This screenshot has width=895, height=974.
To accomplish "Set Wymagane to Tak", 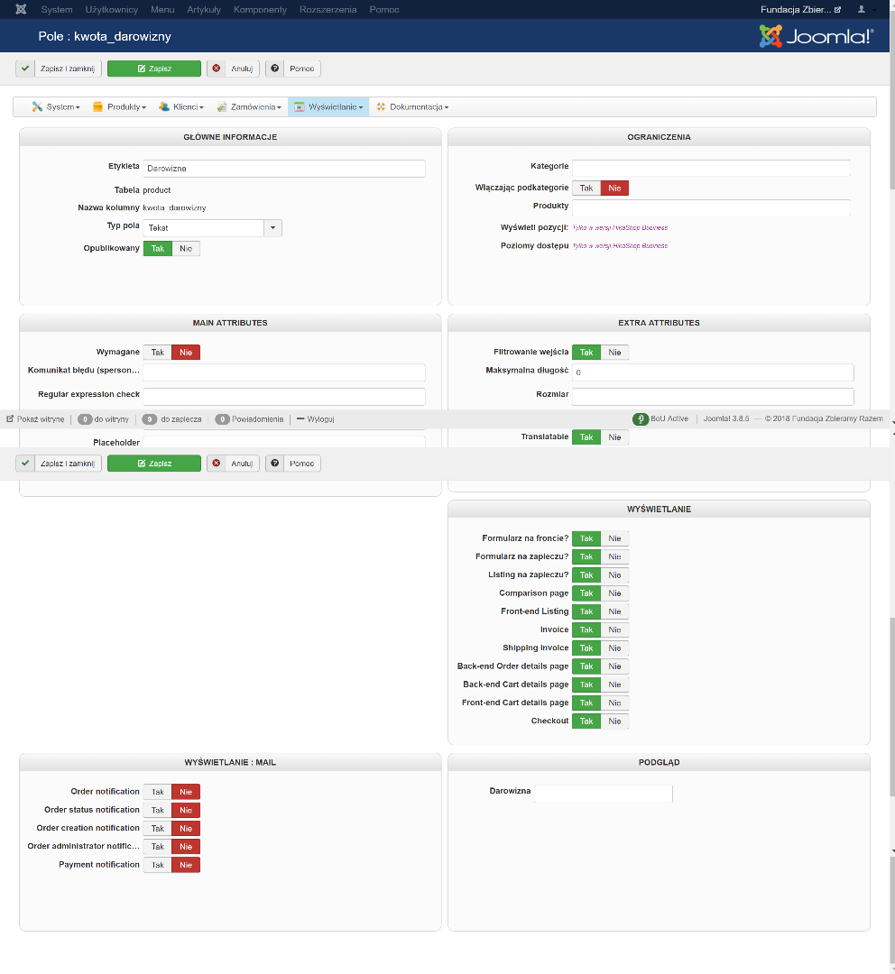I will point(158,353).
